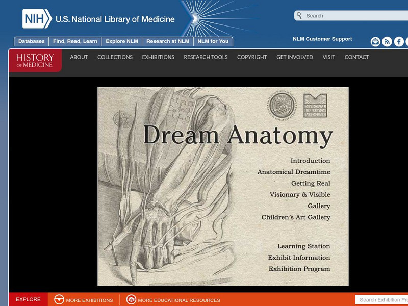Click the anatomical hand engraving
The width and height of the screenshot is (408, 306).
(x=167, y=187)
